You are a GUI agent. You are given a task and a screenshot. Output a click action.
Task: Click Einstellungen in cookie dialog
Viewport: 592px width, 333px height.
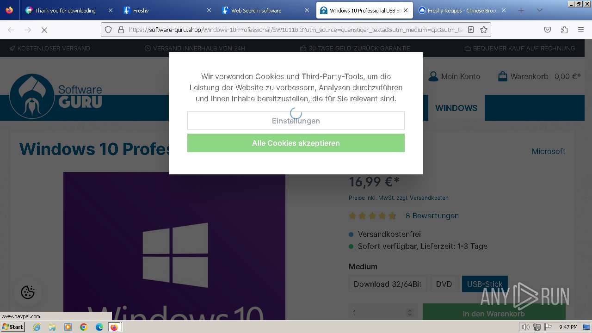pyautogui.click(x=296, y=121)
